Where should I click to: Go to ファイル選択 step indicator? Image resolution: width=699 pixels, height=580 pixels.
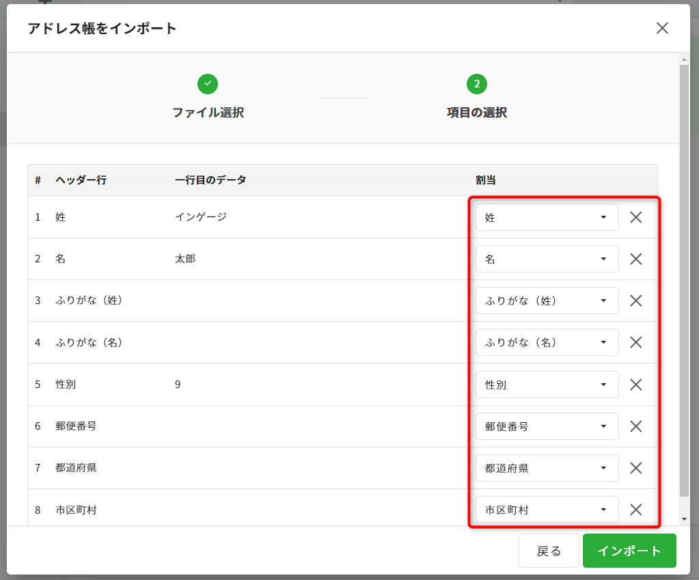coord(208,85)
